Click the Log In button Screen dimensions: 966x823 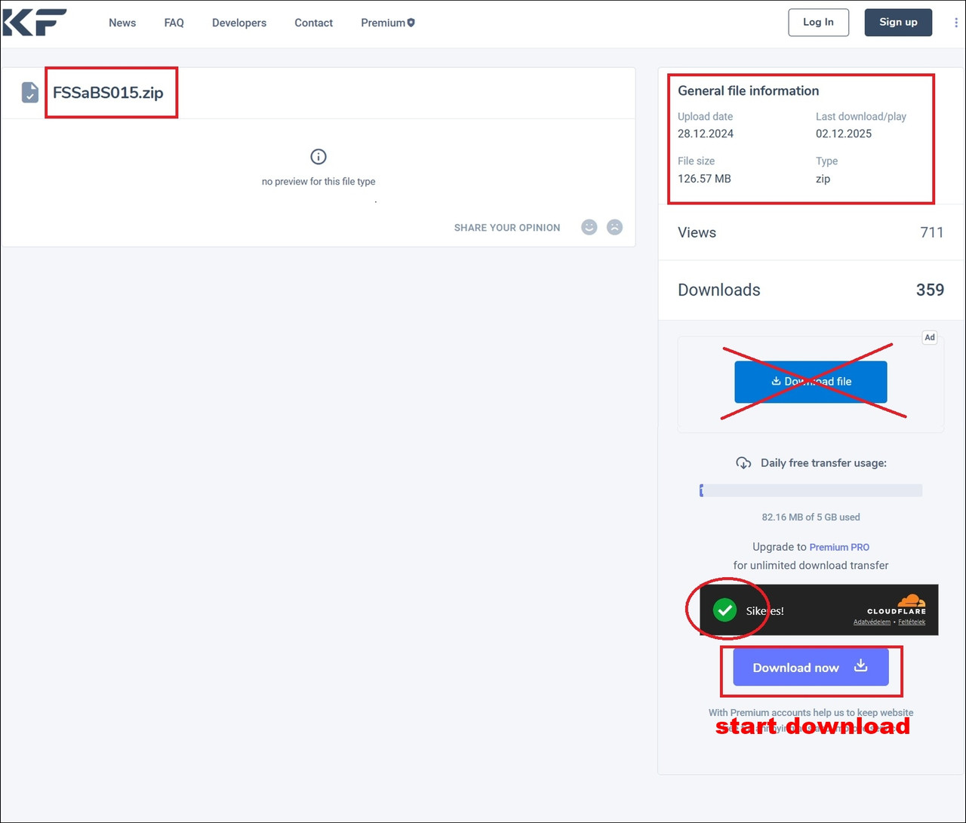coord(818,22)
